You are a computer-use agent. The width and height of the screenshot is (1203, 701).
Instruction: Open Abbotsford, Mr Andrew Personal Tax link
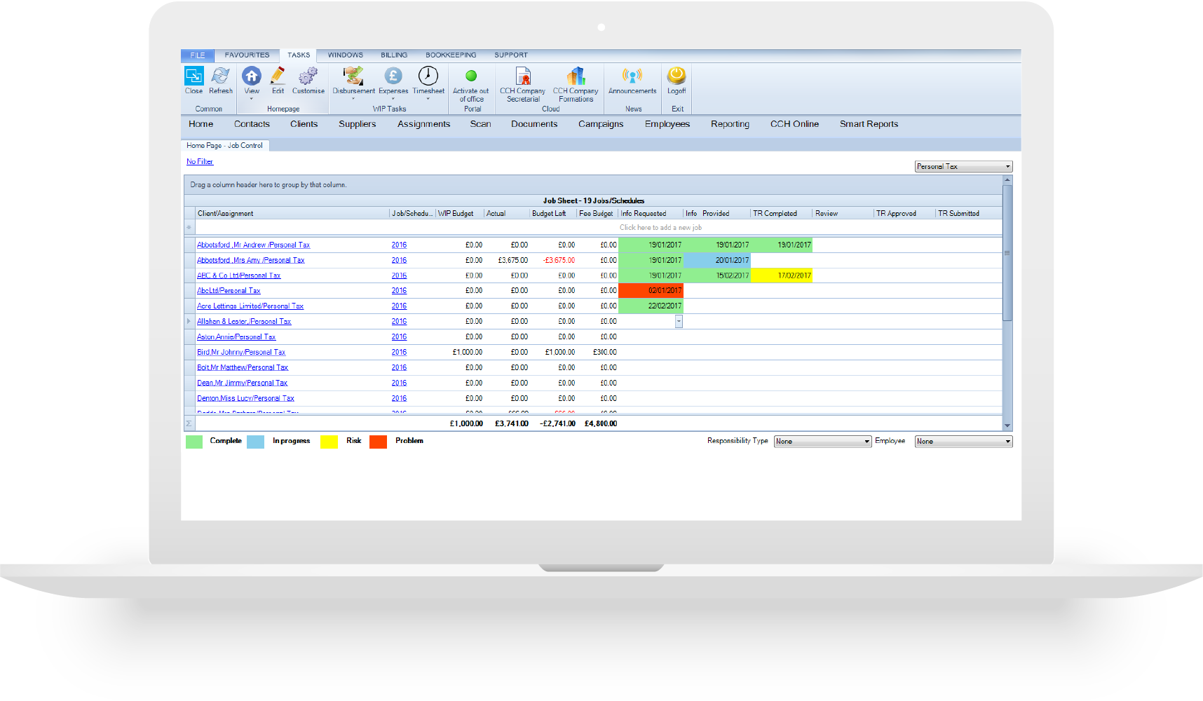point(253,245)
